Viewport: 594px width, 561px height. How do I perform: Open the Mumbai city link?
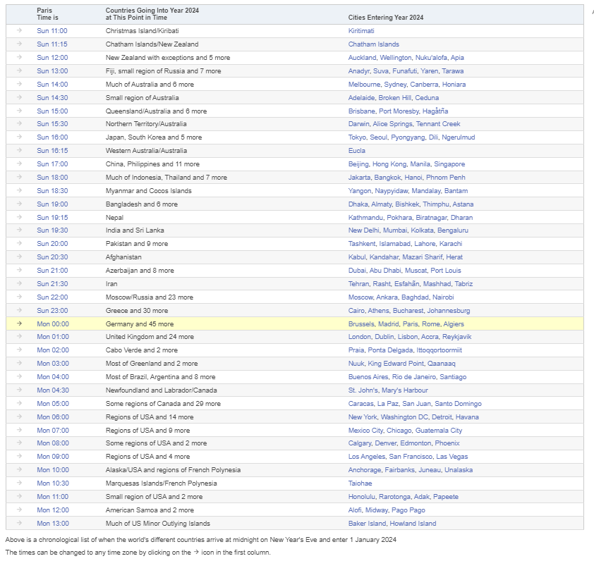pos(395,230)
